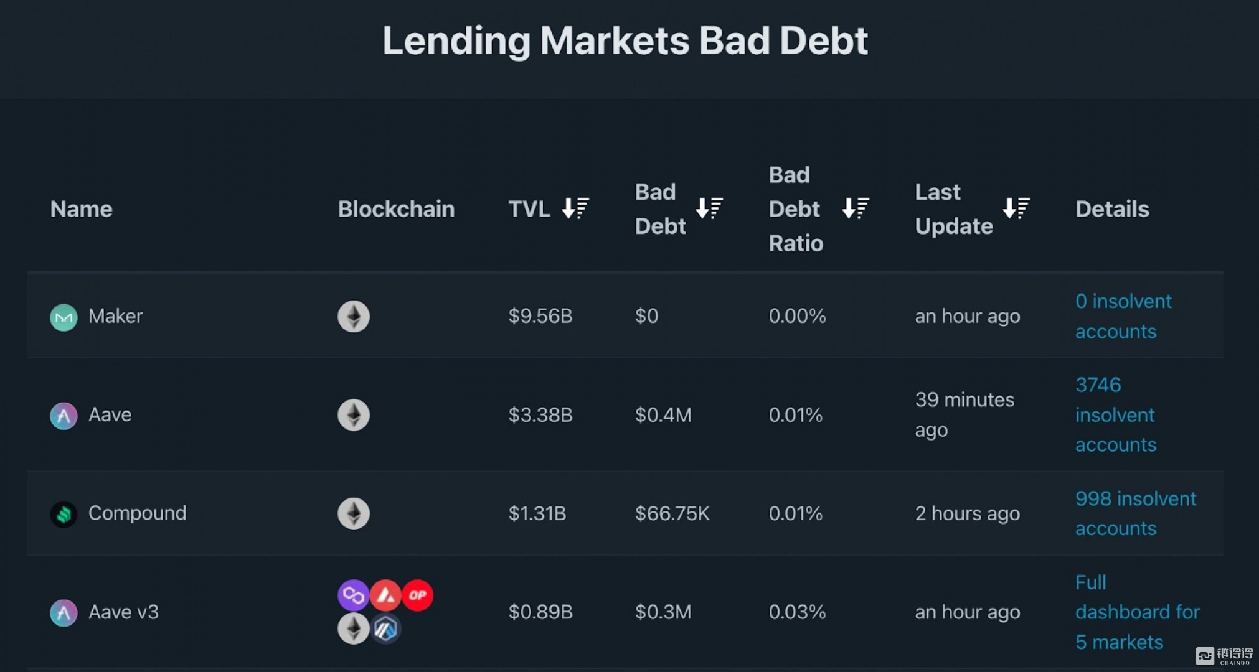1259x672 pixels.
Task: Click Optimism OP chain icon
Action: click(418, 595)
